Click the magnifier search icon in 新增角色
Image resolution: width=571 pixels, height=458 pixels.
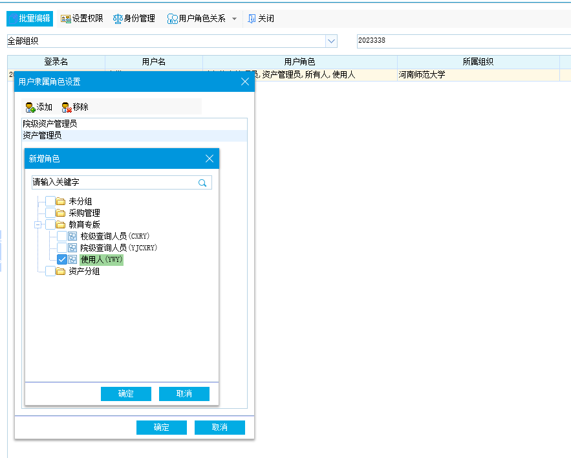click(202, 183)
